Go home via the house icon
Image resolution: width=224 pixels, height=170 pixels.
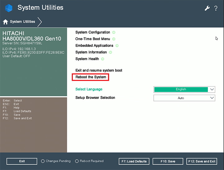coord(5,22)
